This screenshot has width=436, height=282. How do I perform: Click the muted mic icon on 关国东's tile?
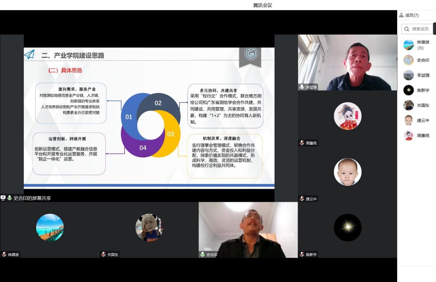[103, 254]
